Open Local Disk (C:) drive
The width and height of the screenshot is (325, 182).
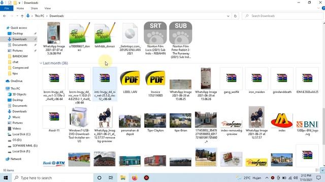click(21, 134)
